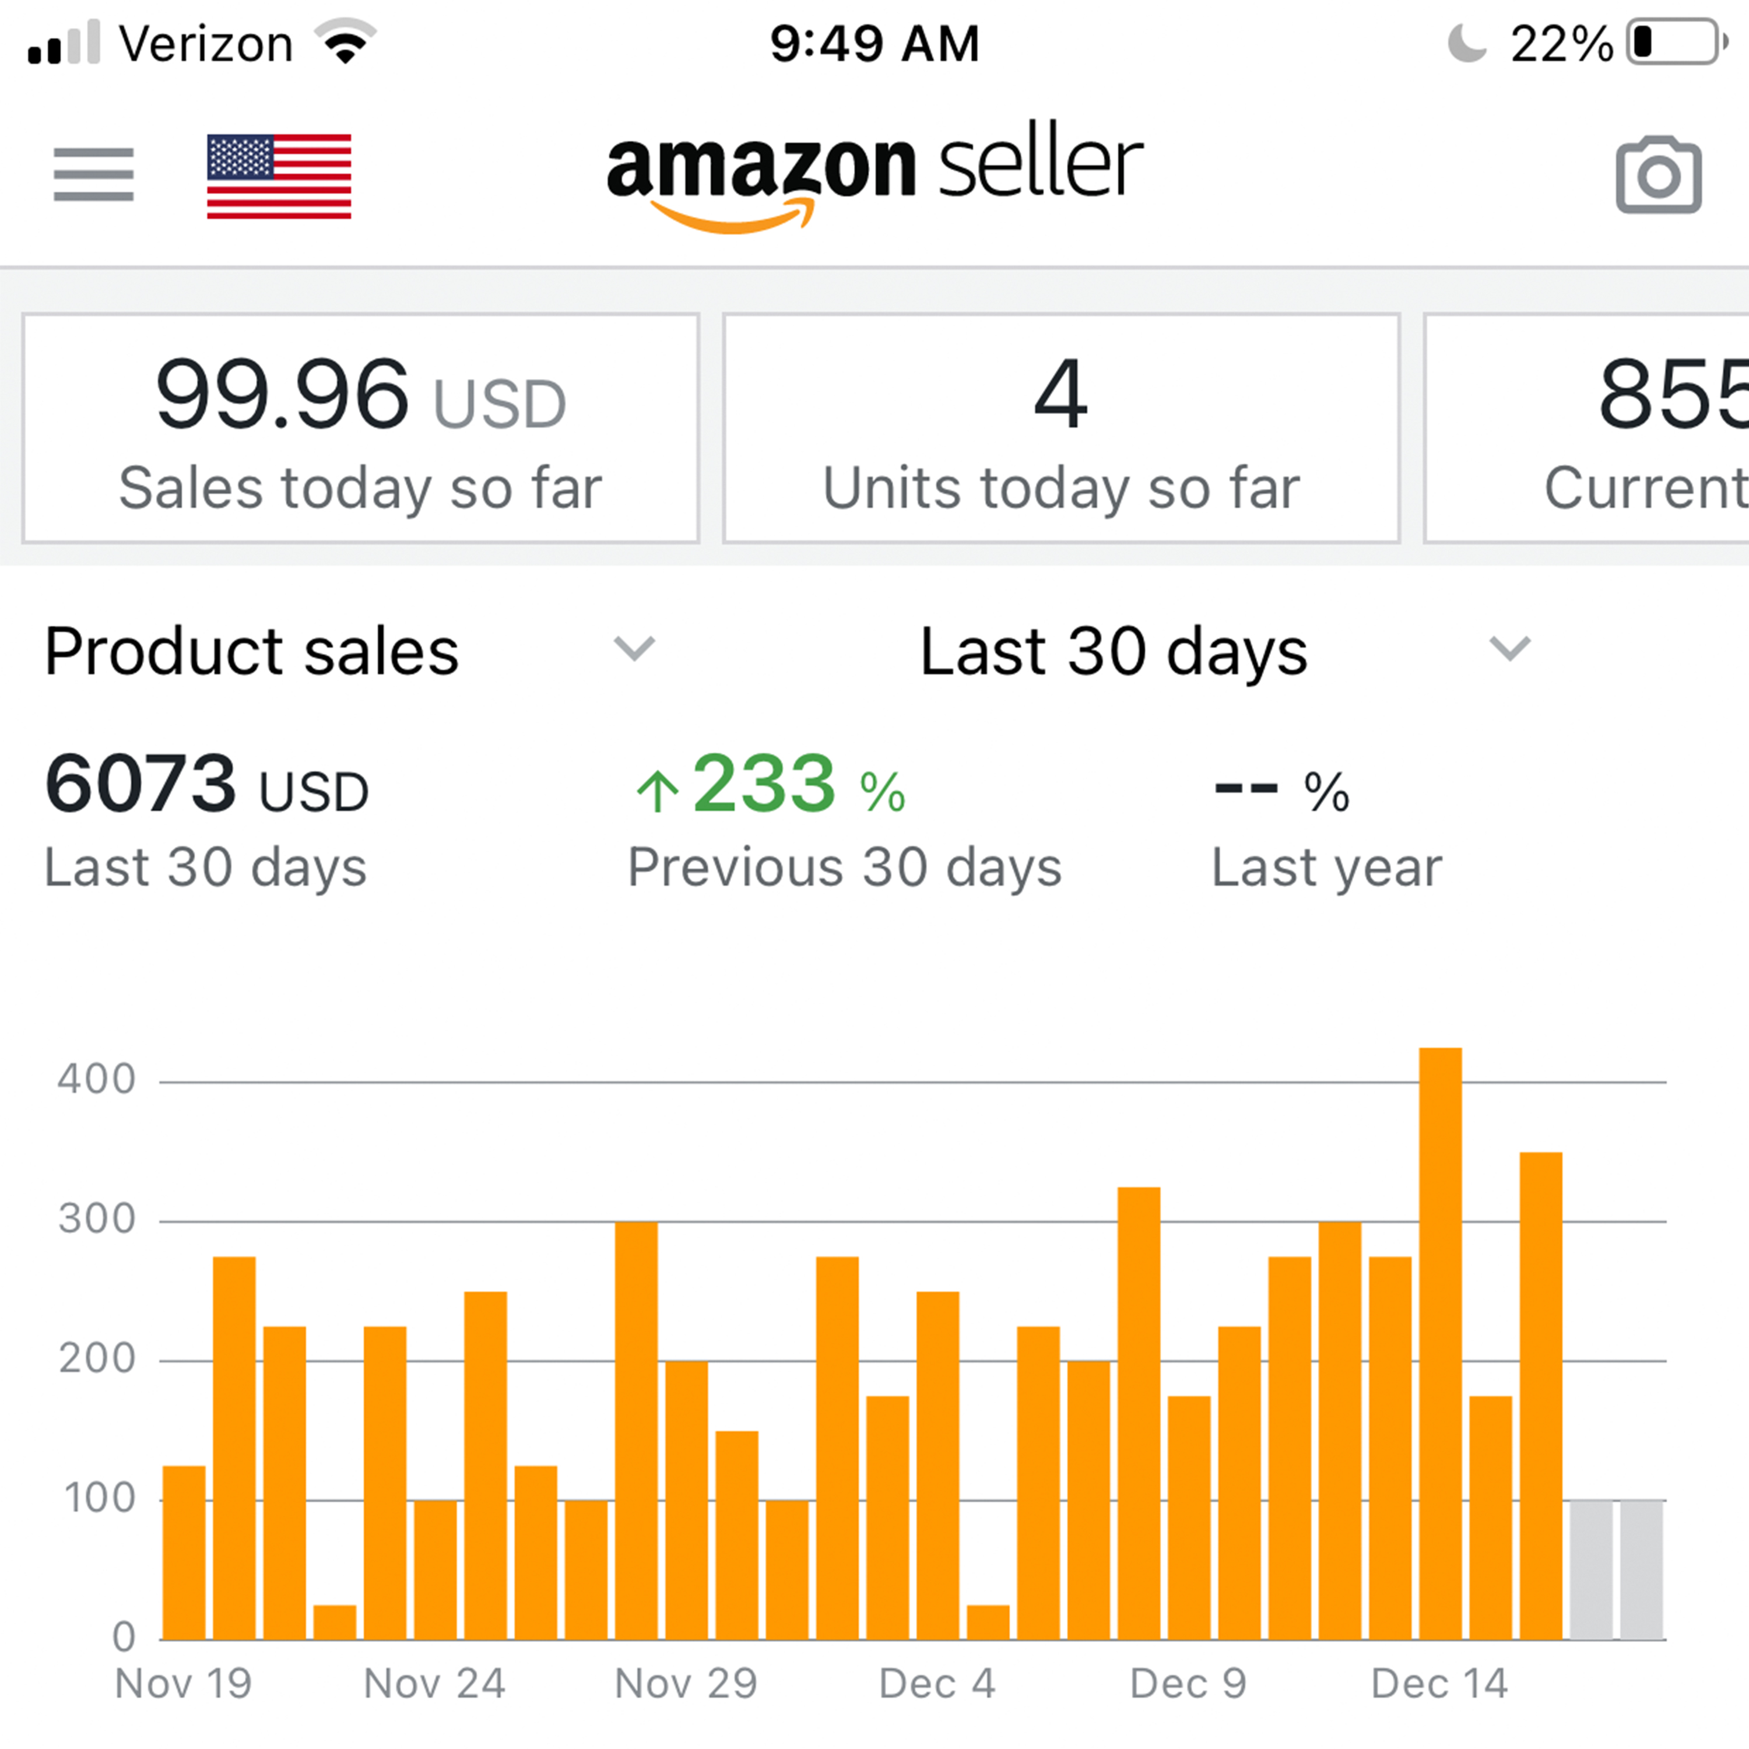This screenshot has width=1749, height=1749.
Task: Tap the Dec 14 axis label
Action: click(x=1438, y=1684)
